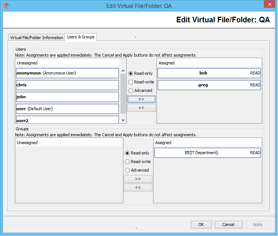The height and width of the screenshot is (236, 278).
Task: Unassign selected group with << button
Action: 138,188
